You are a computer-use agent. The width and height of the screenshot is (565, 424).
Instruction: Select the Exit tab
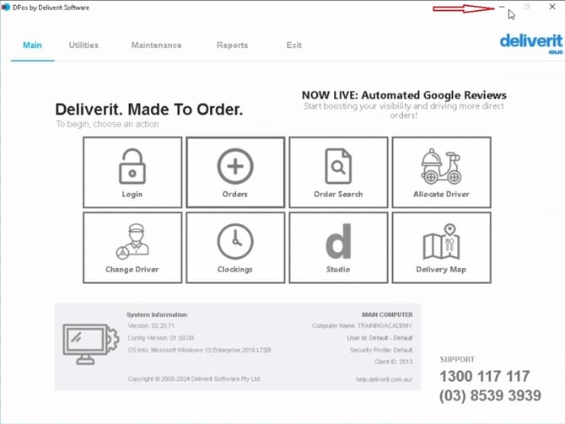[294, 45]
